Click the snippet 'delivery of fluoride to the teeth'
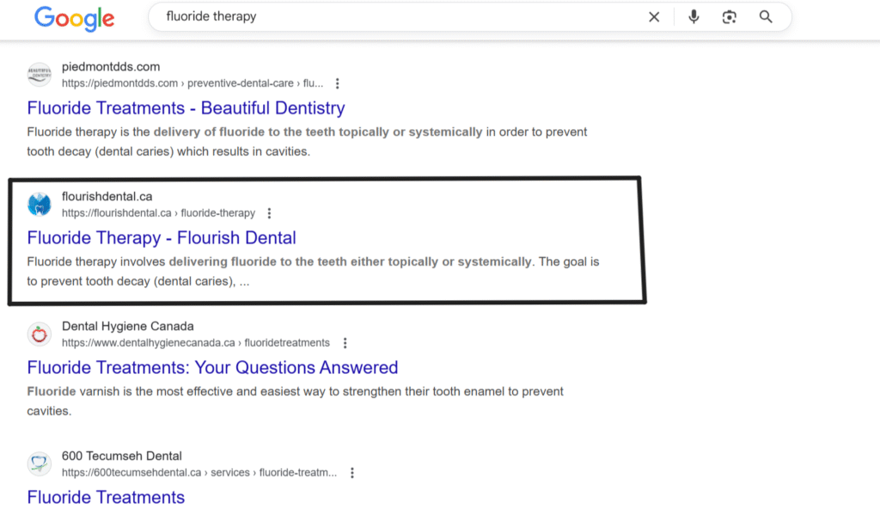The image size is (880, 509). 245,132
